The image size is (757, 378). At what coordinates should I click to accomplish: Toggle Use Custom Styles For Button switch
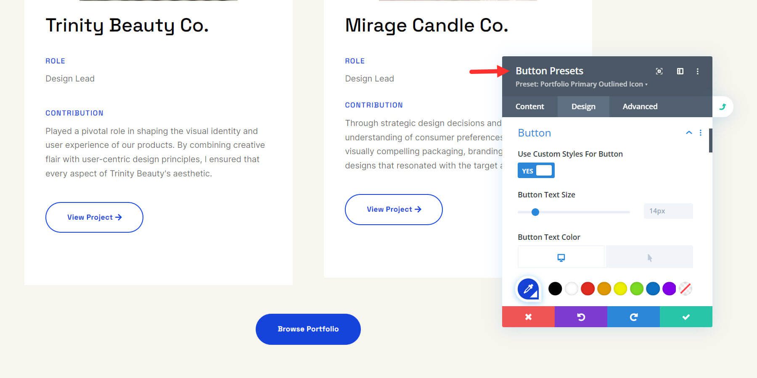click(536, 171)
